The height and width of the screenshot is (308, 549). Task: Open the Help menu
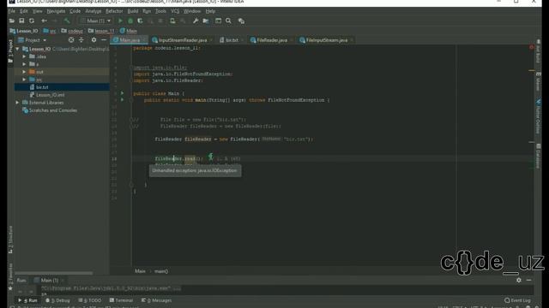pos(210,11)
